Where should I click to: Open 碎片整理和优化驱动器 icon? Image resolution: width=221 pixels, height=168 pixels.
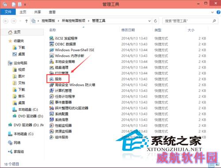[51, 108]
